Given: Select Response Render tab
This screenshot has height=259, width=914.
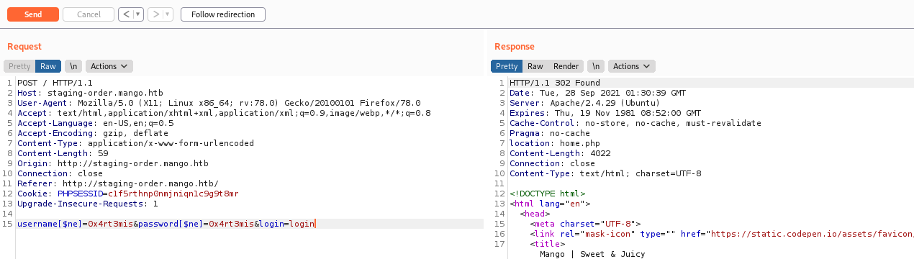Looking at the screenshot, I should 566,66.
